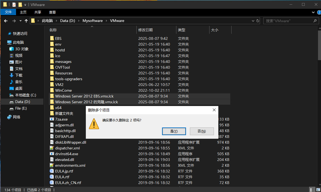Switch to large icons view in status bar
The width and height of the screenshot is (321, 192).
click(318, 190)
